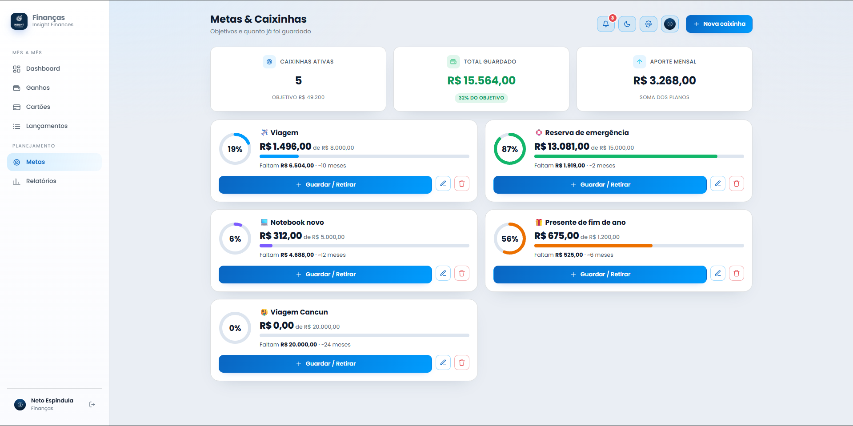Click the profile avatar icon in header

click(669, 24)
